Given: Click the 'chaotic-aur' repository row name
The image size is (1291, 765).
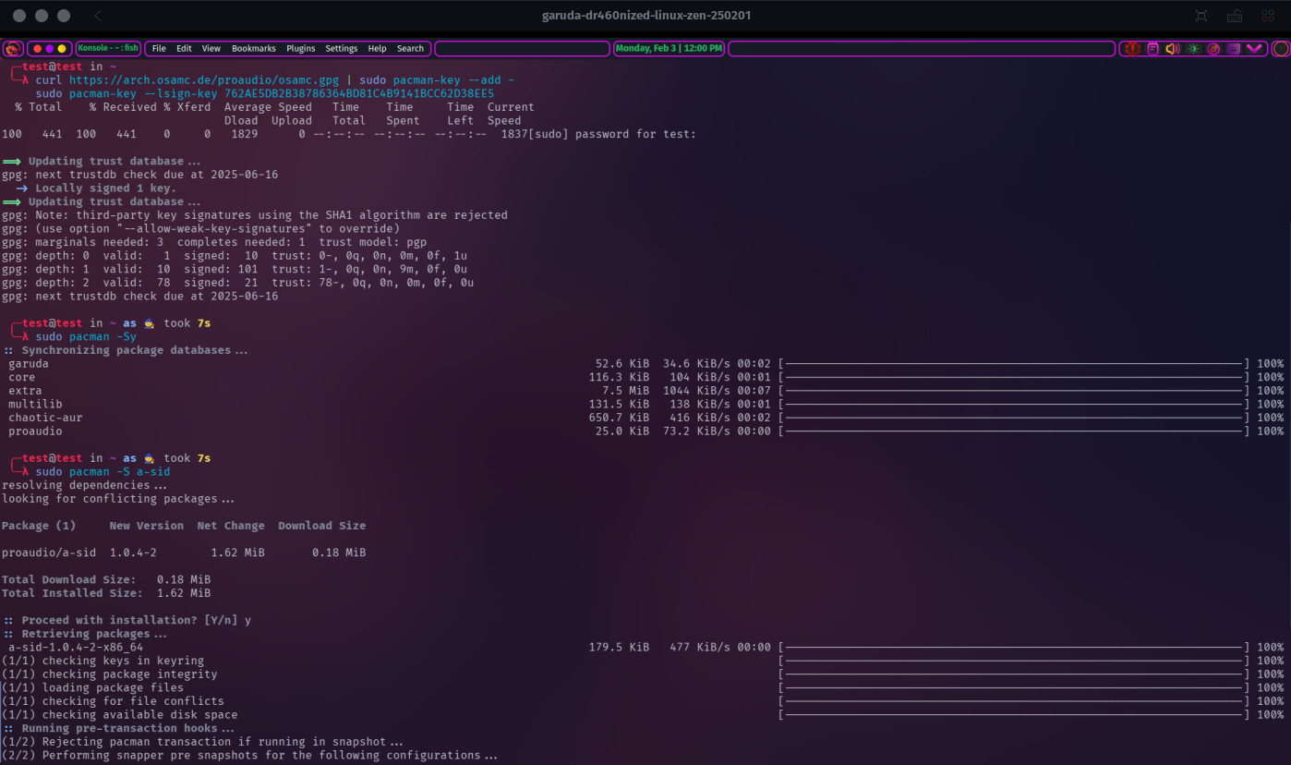Looking at the screenshot, I should point(45,418).
